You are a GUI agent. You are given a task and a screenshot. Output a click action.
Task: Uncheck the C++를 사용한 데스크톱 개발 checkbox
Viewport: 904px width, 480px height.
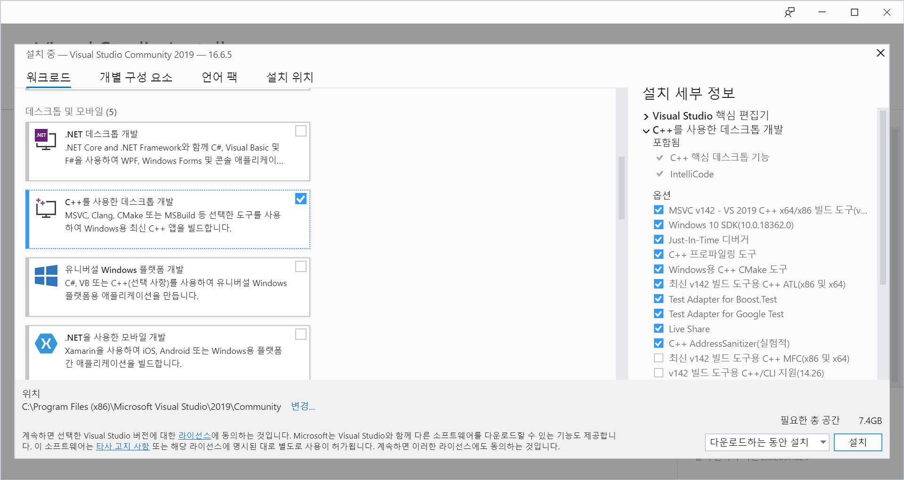pyautogui.click(x=300, y=199)
